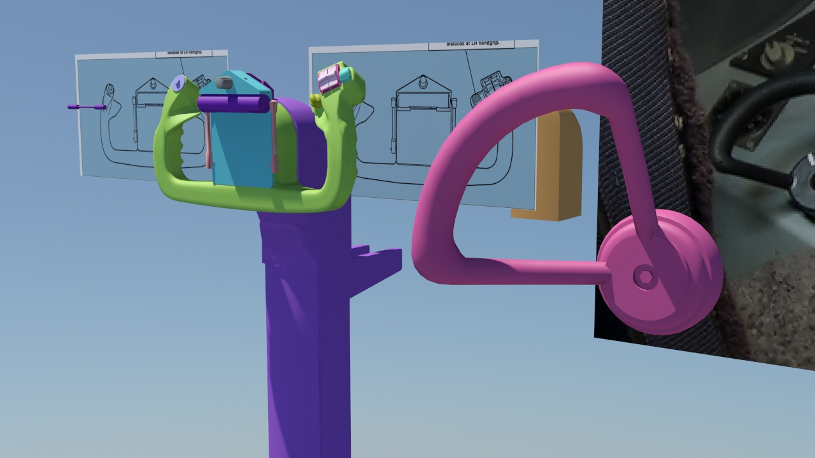Click the lavender round button on left grip
815x458 pixels.
pos(179,82)
